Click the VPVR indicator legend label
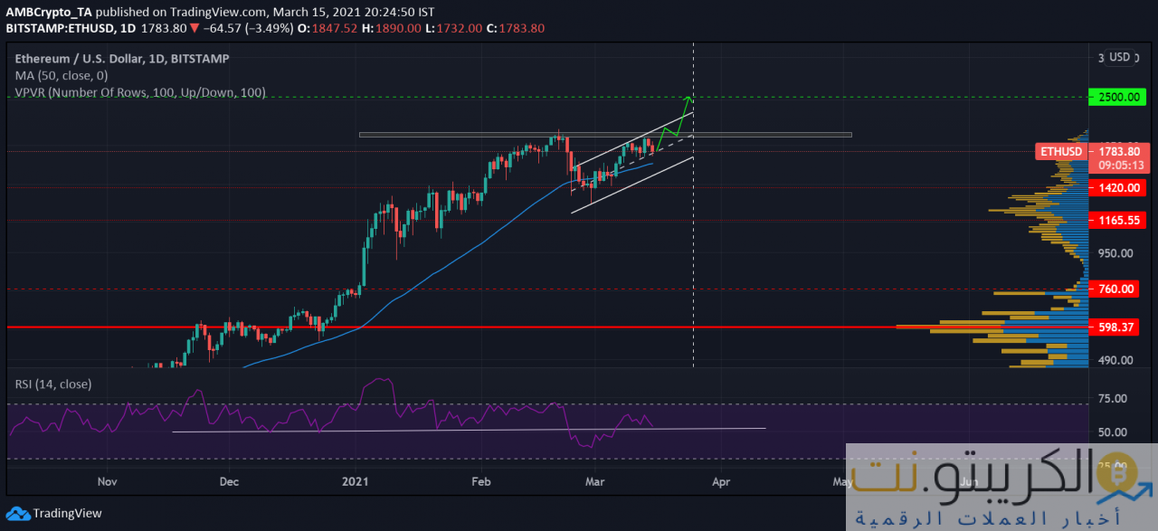Screen dimensions: 1158x531 139,92
